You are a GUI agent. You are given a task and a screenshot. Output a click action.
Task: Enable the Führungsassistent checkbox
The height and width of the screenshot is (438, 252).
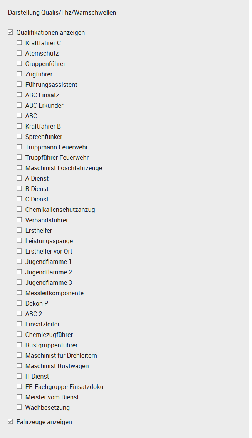(19, 85)
